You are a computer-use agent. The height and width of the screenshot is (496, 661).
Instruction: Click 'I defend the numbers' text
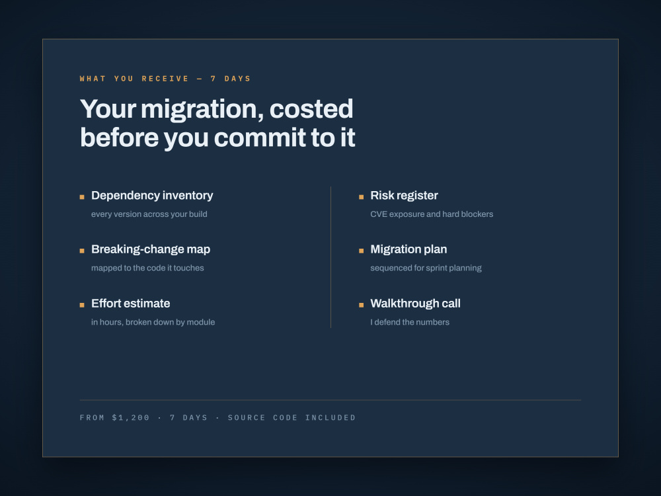pyautogui.click(x=410, y=322)
